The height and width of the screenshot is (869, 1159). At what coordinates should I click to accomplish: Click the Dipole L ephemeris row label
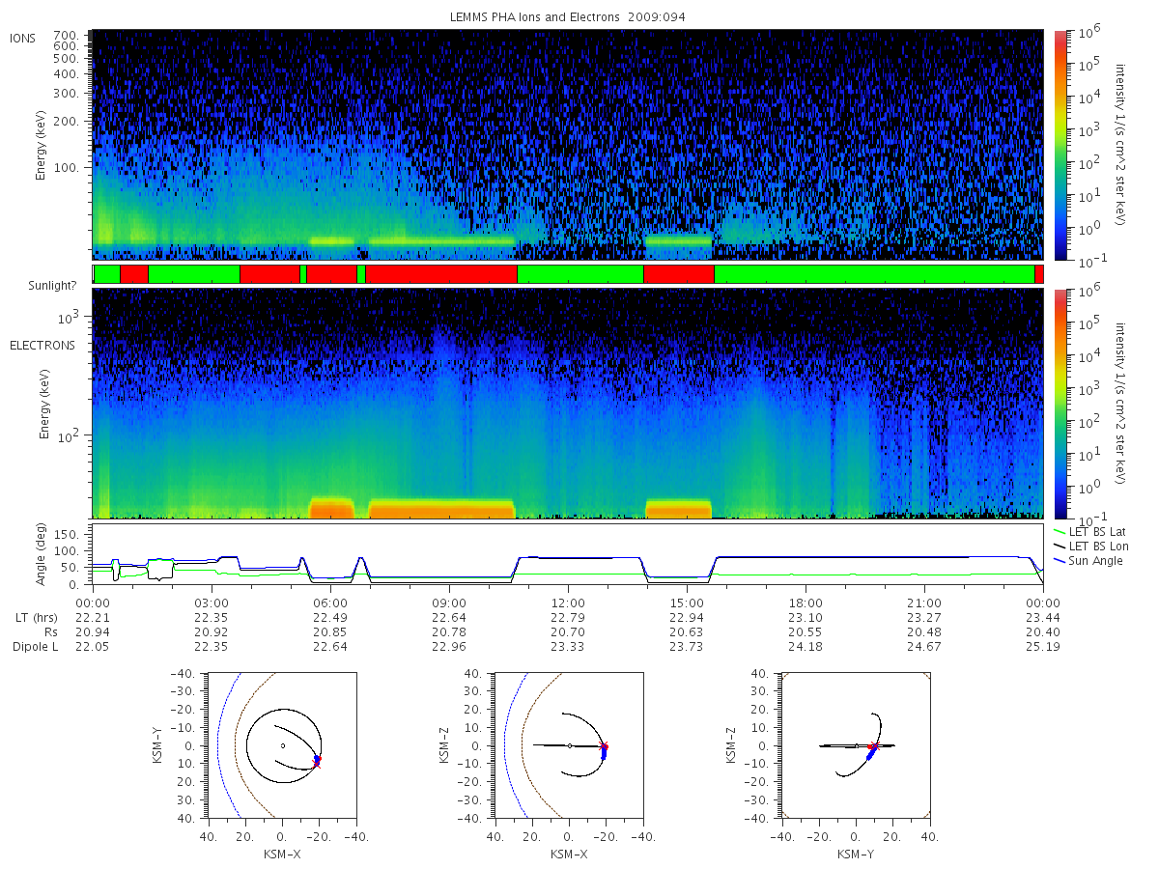click(35, 647)
